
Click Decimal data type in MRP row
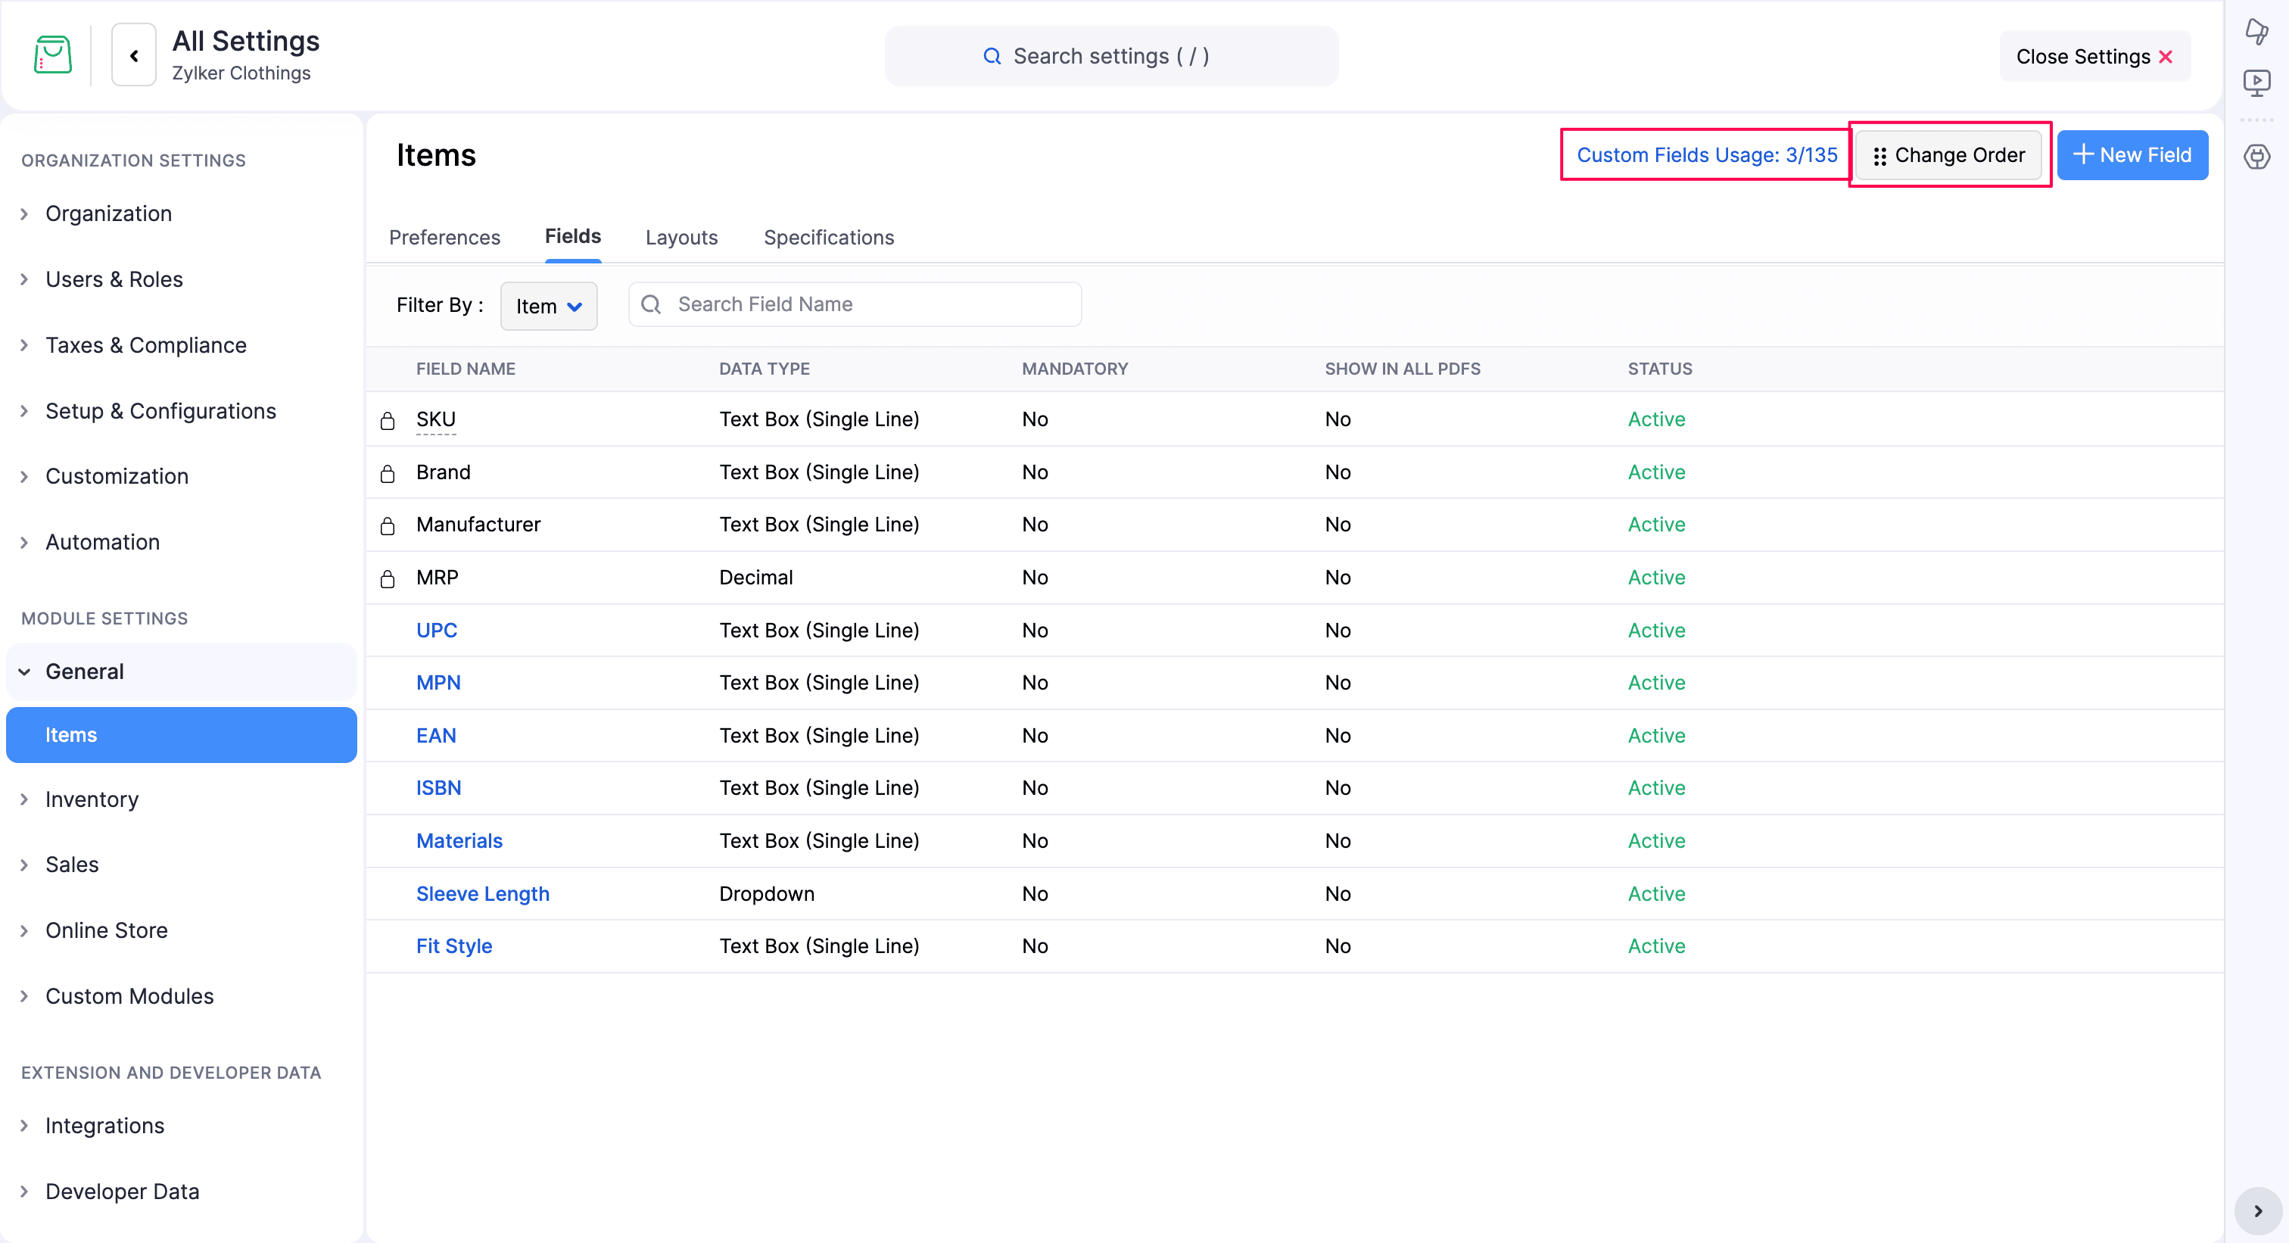coord(755,578)
